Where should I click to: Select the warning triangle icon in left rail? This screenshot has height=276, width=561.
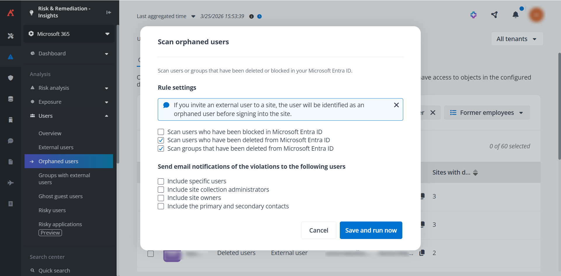tap(11, 57)
